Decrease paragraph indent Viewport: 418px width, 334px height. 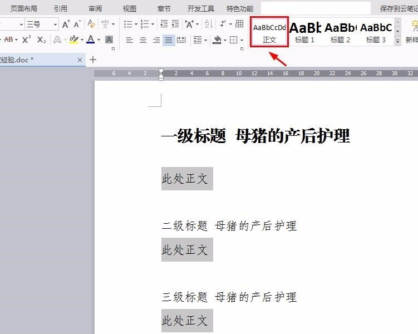click(x=164, y=24)
